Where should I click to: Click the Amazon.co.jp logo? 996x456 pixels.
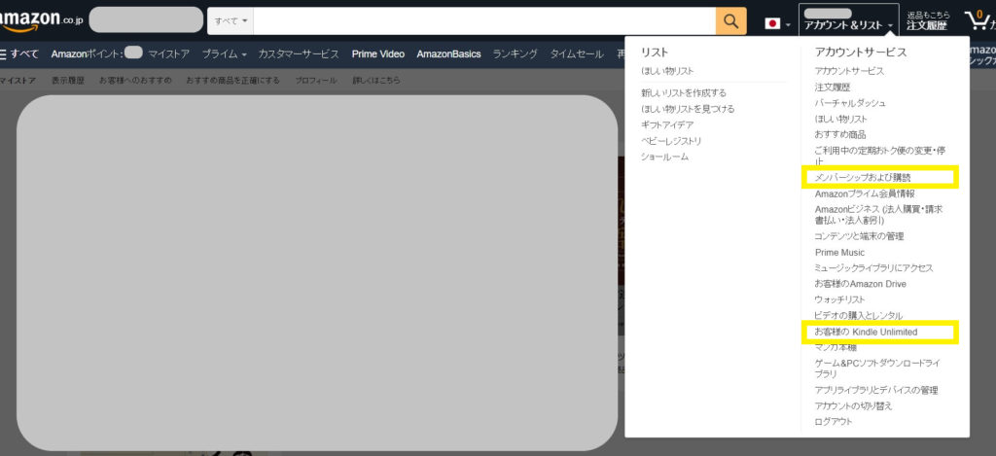(x=41, y=20)
